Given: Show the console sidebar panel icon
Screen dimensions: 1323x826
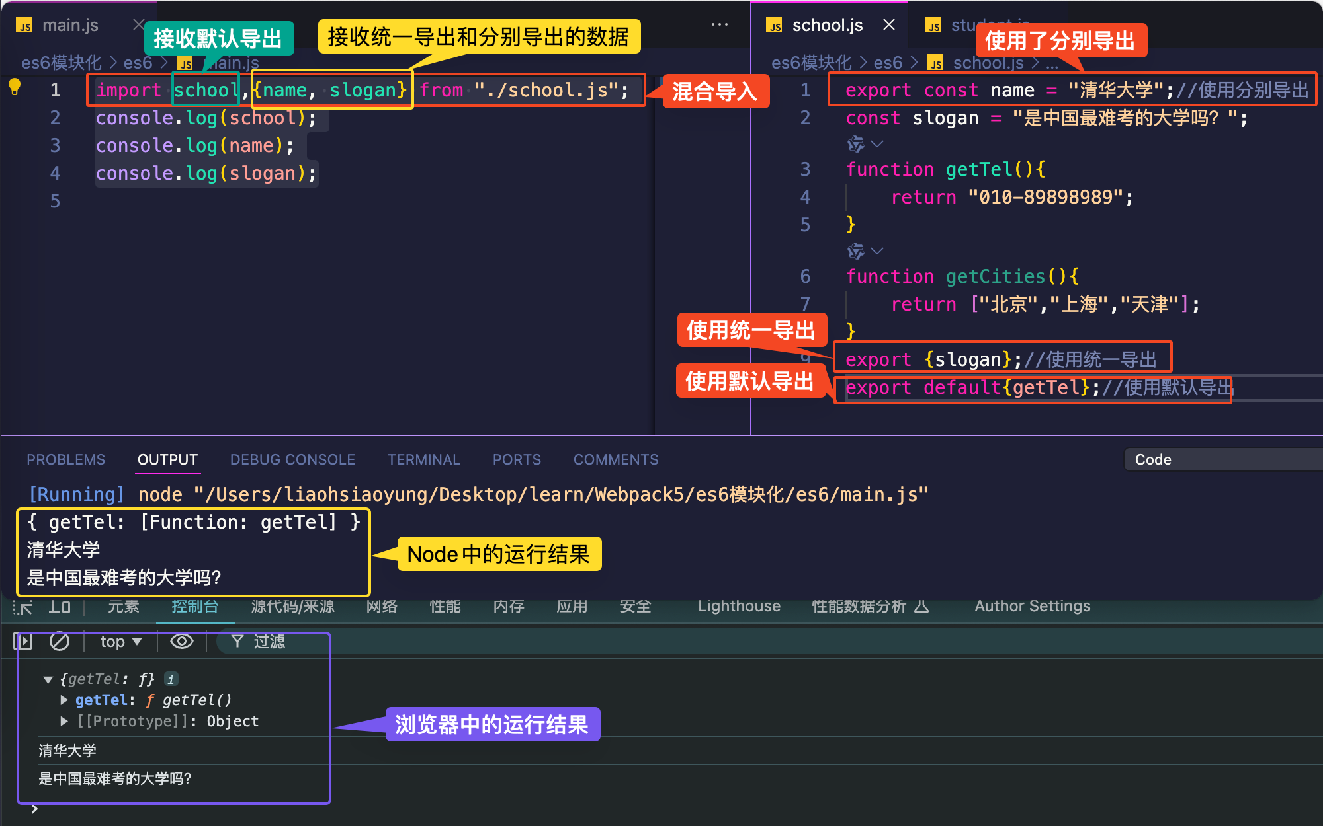Looking at the screenshot, I should point(23,642).
